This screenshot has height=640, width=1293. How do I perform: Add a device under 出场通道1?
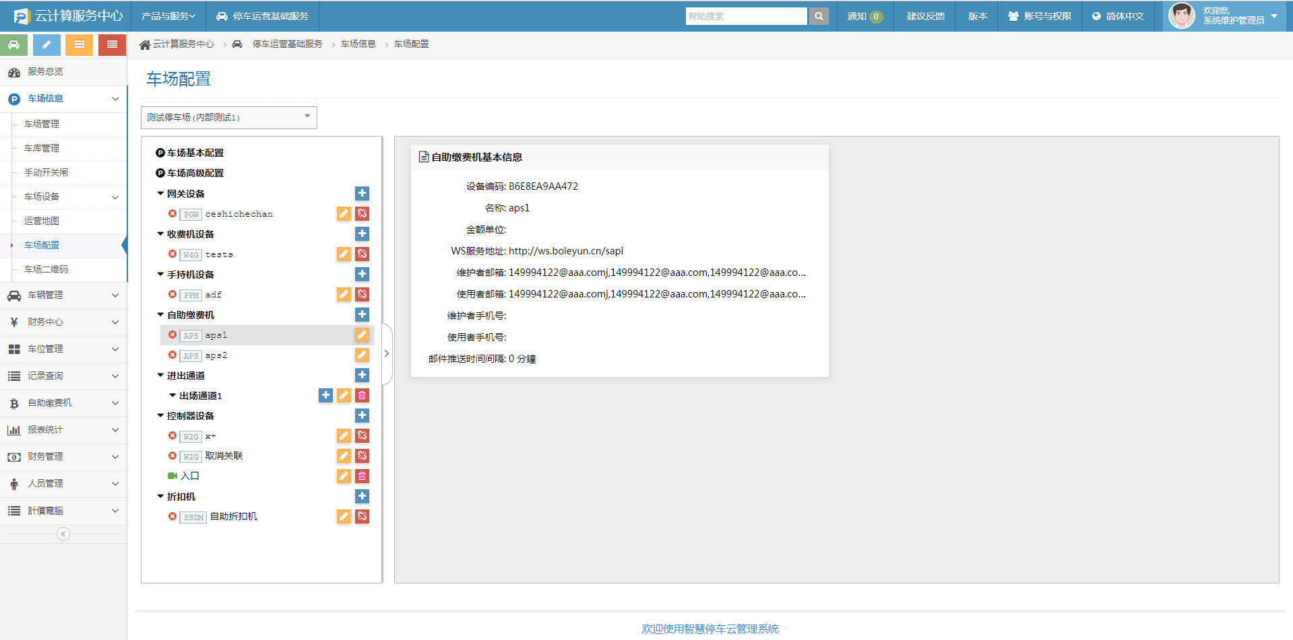[x=325, y=396]
